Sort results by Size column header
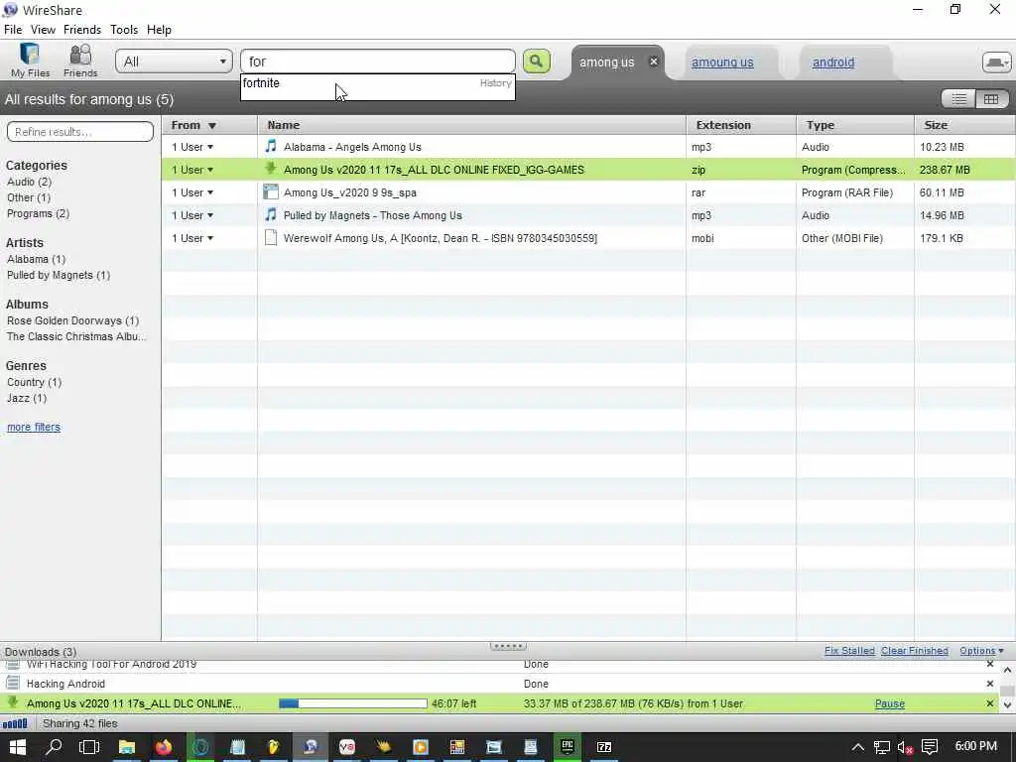The image size is (1016, 762). click(x=964, y=125)
